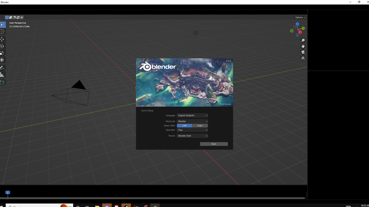
Task: Click the camera view icon
Action: (x=303, y=52)
